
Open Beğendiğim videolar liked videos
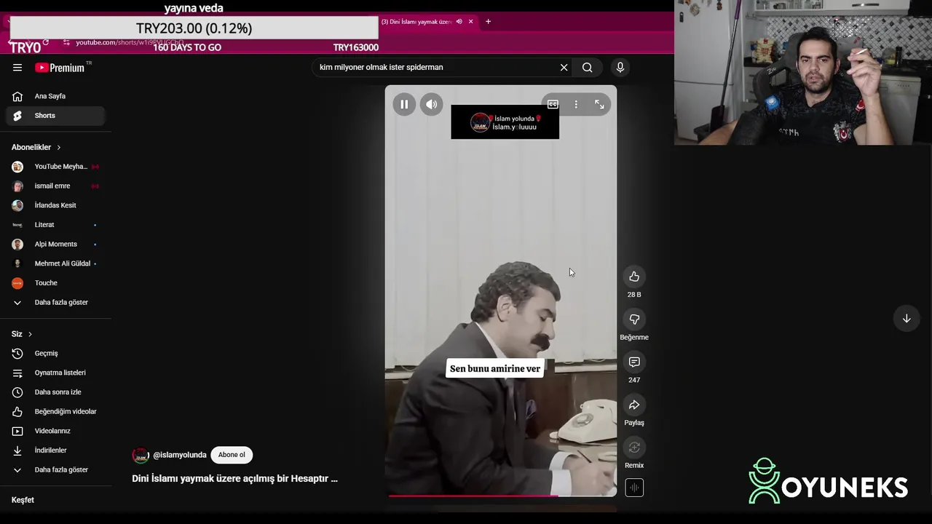55,412
